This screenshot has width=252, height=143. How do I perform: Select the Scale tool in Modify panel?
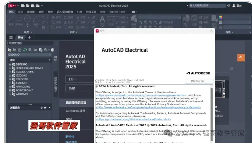pyautogui.click(x=68, y=27)
